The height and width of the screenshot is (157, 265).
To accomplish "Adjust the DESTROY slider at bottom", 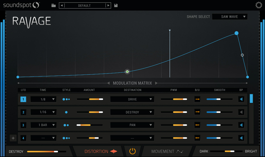I will (x=47, y=151).
